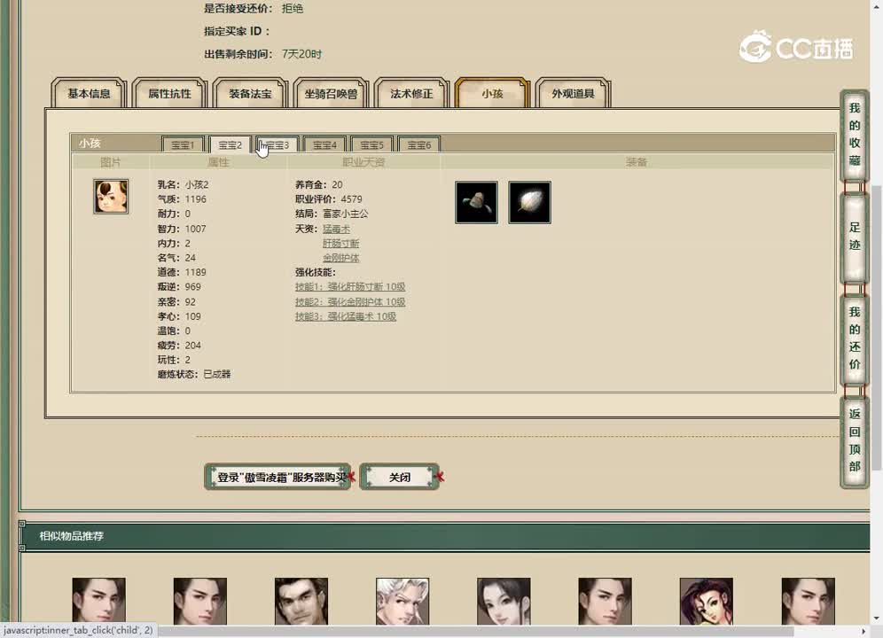
Task: Switch to the 坐骑召唤兽 tab
Action: pyautogui.click(x=331, y=93)
